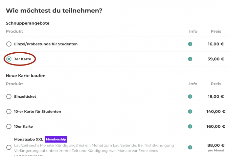Screen dimensions: 230x156
Task: Click info icon for 10er Karte
Action: coord(190,126)
